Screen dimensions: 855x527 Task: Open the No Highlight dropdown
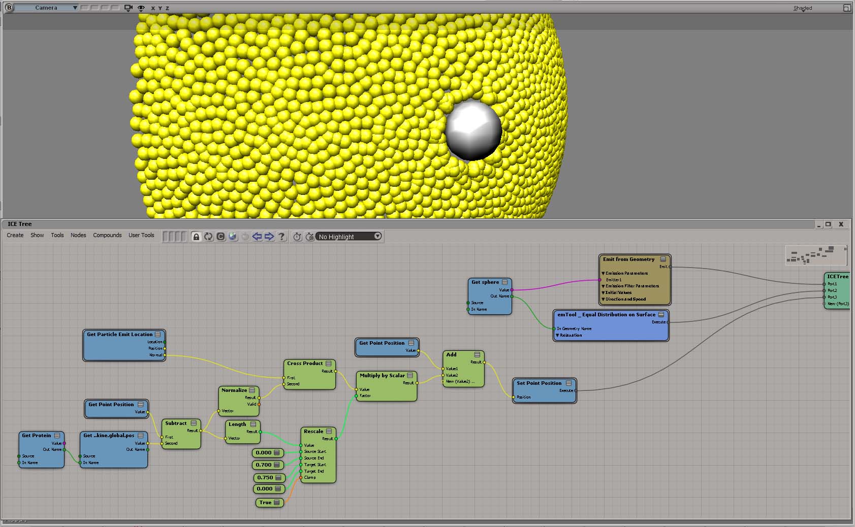pyautogui.click(x=349, y=237)
